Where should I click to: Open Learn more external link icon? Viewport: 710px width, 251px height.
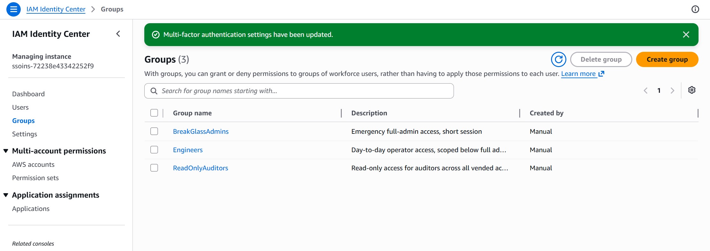point(601,74)
